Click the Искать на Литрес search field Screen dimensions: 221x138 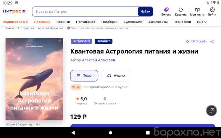point(85,11)
